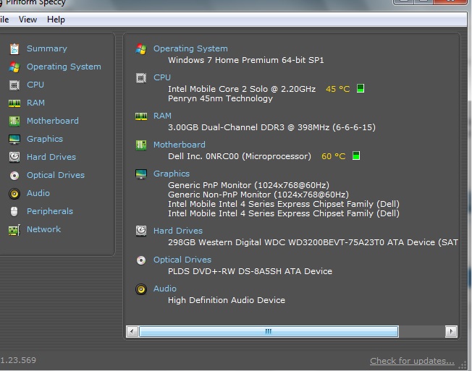Click Check for updates link
472x371 pixels.
[412, 361]
